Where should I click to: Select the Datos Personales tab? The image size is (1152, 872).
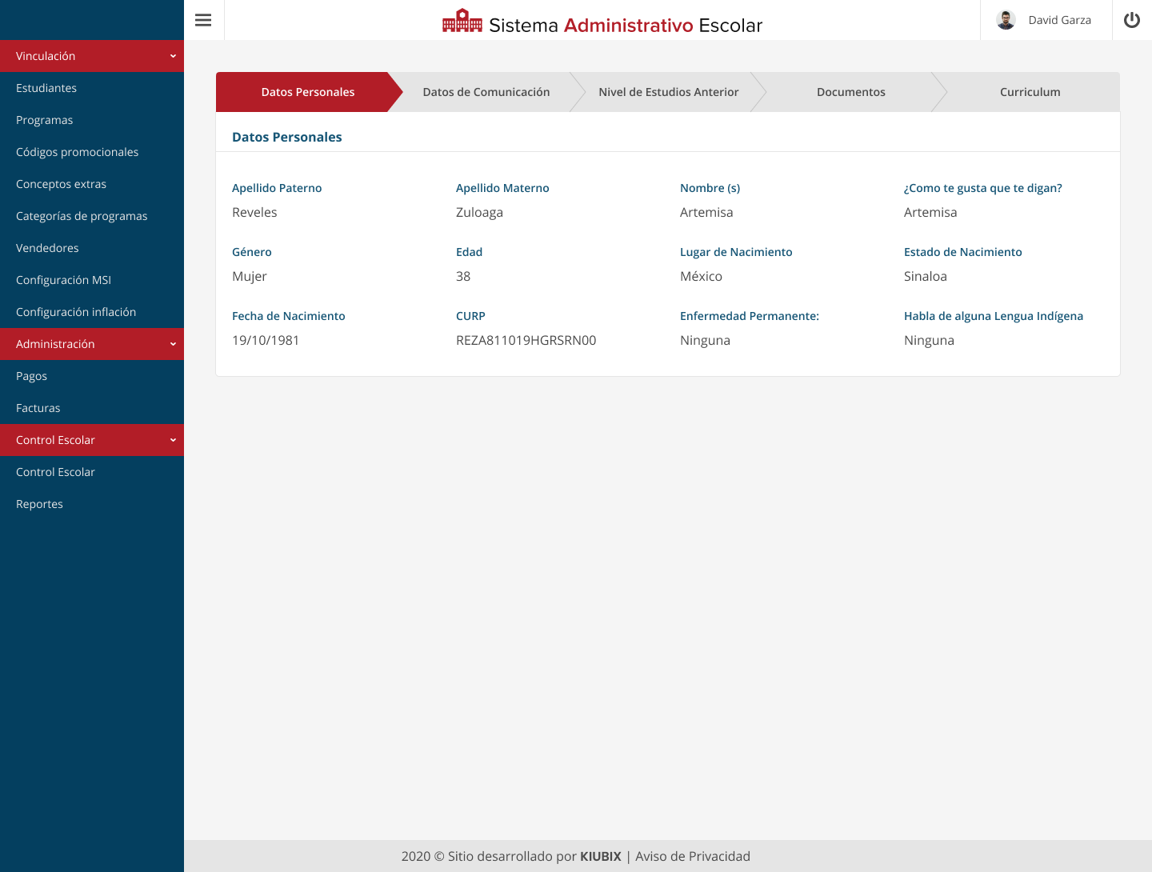tap(307, 92)
